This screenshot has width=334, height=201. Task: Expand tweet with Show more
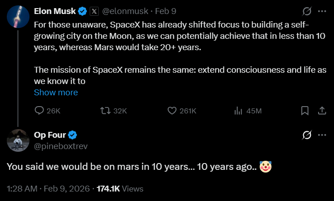[56, 93]
